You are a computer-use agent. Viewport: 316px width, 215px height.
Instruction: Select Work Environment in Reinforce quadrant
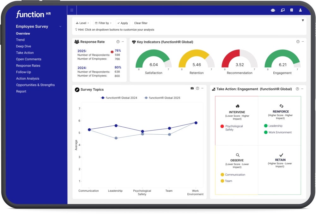coord(278,132)
